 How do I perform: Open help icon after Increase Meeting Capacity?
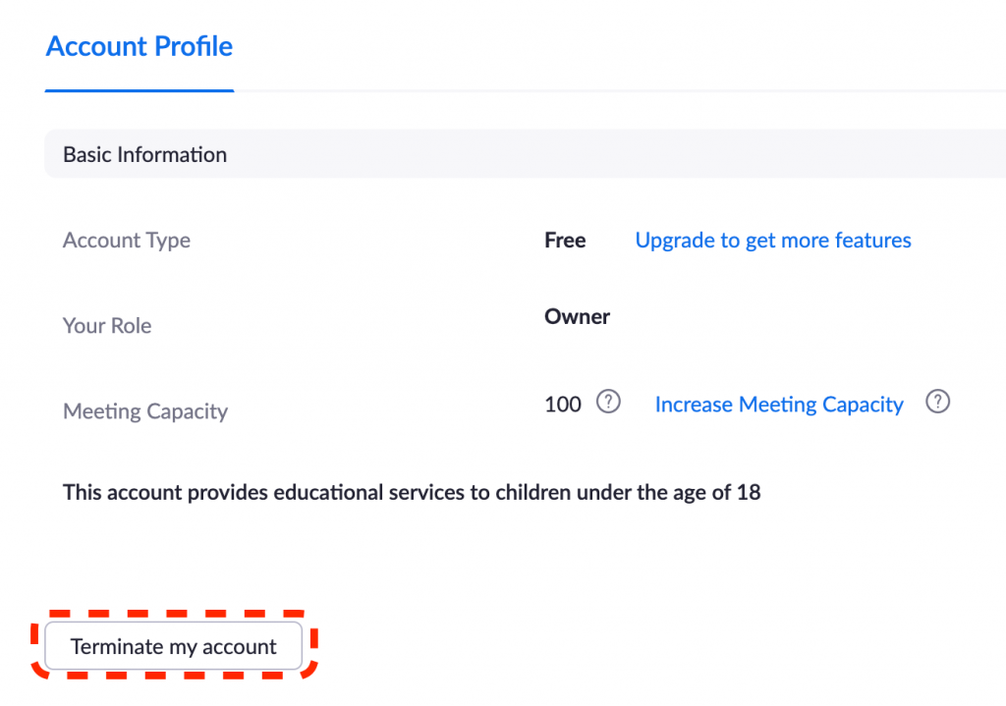tap(937, 402)
